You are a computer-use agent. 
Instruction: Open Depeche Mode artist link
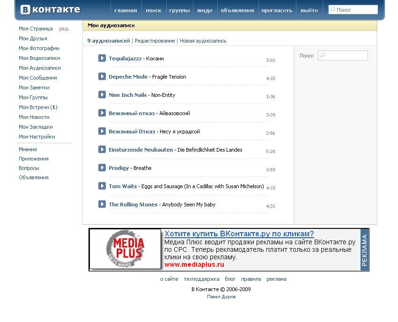click(128, 77)
